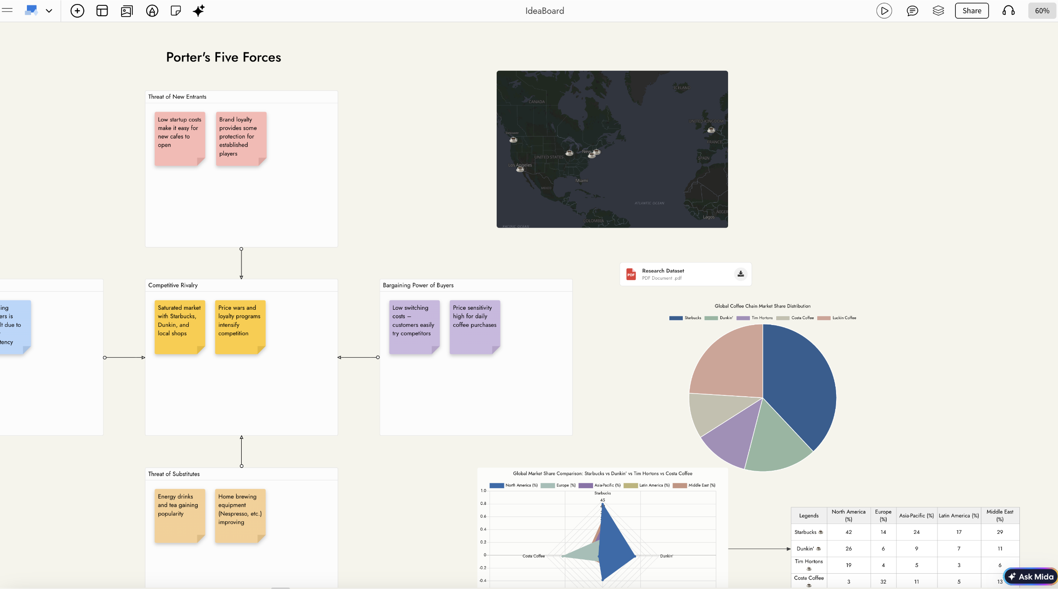
Task: Select the Competitive Rivalry frame title
Action: coord(173,285)
